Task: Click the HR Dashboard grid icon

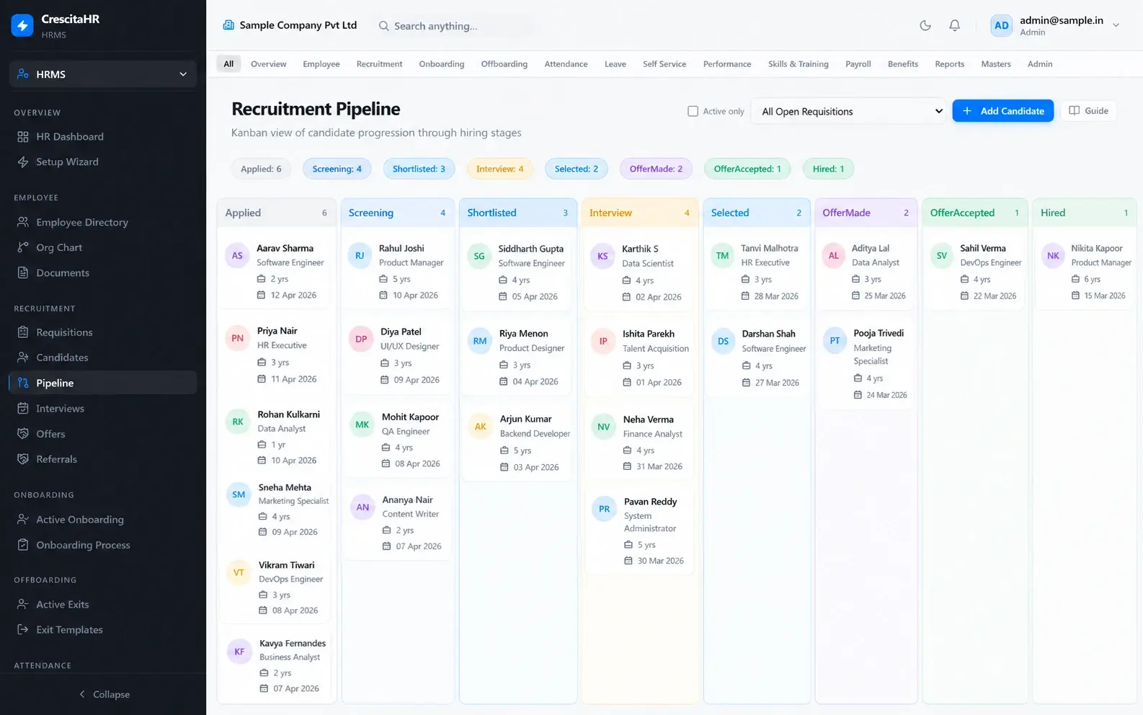Action: coord(23,137)
